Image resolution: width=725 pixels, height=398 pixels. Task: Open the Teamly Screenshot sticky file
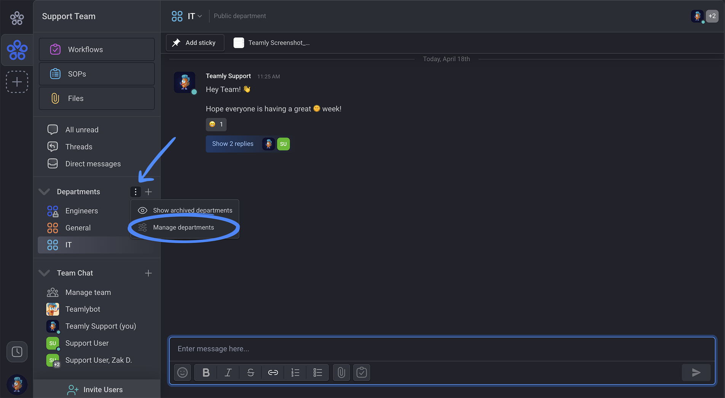point(272,43)
